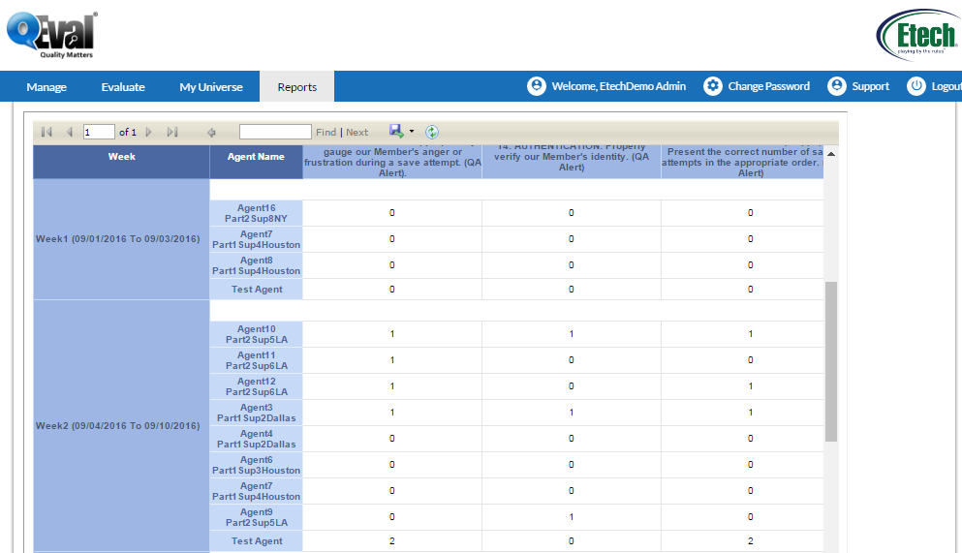Viewport: 962px width, 553px height.
Task: Click Agent9 Part2 Sup5LA cell
Action: 256,517
